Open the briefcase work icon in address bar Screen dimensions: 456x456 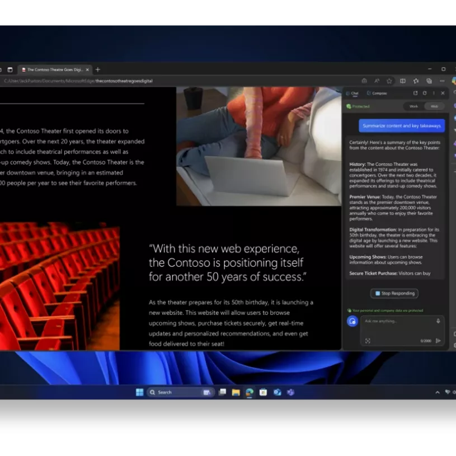coord(364,81)
